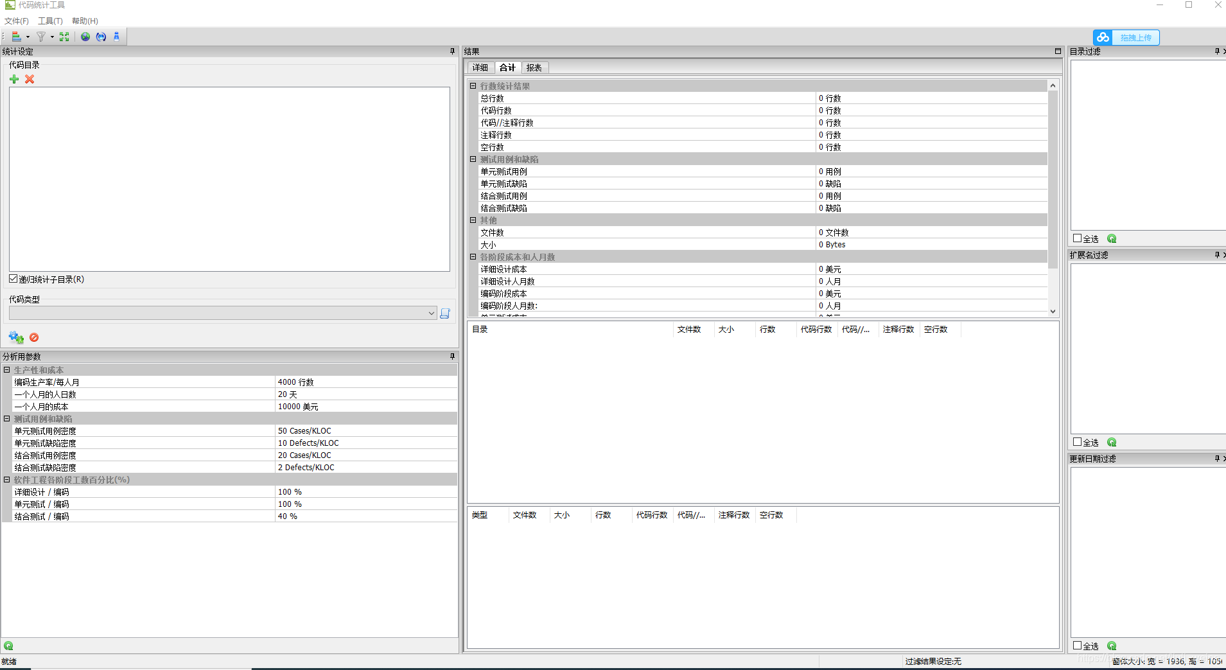Image resolution: width=1226 pixels, height=670 pixels.
Task: Click the empty code directory list box
Action: (x=229, y=179)
